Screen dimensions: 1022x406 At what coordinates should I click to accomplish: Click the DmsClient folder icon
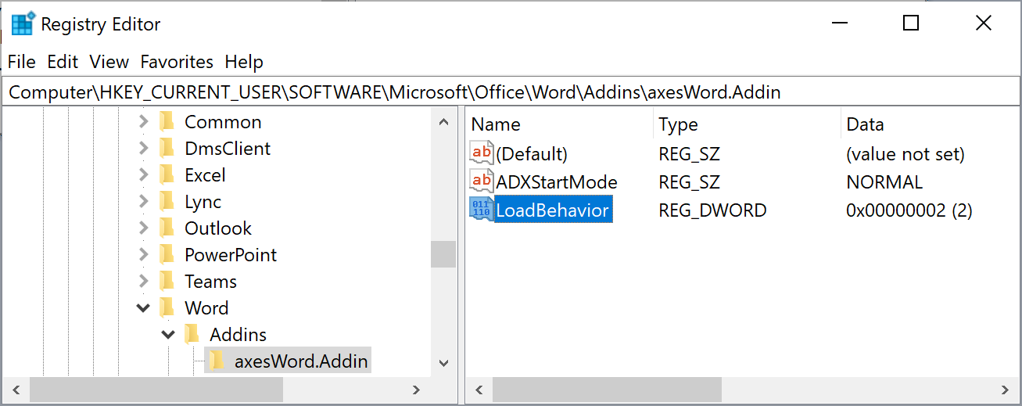point(166,149)
